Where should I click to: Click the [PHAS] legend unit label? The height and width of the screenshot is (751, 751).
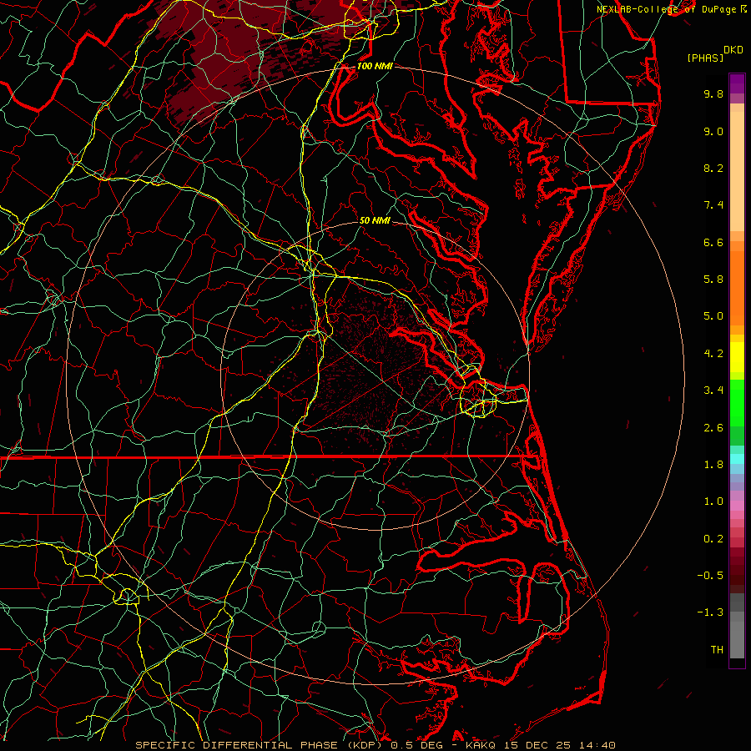pyautogui.click(x=705, y=58)
